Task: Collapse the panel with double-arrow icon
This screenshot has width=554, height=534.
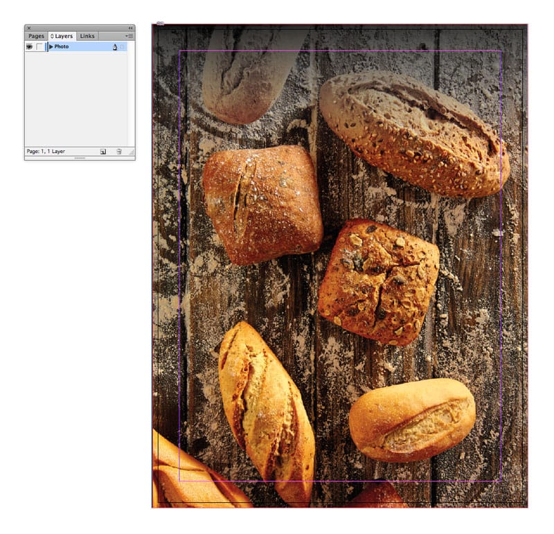Action: click(131, 28)
